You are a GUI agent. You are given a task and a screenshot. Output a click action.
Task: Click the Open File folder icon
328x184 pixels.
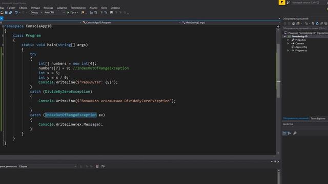coord(2,13)
